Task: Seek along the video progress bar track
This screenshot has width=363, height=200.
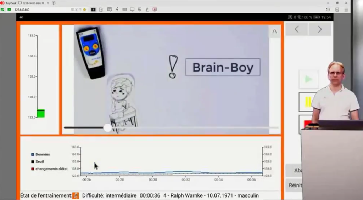Action: pyautogui.click(x=171, y=128)
